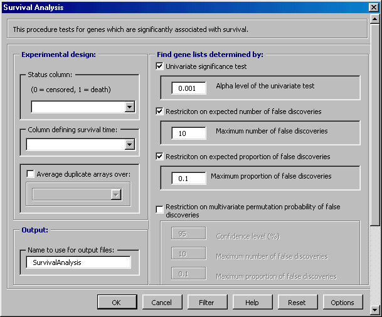
Task: Edit the maximum proportion of false discoveries field
Action: pos(189,179)
